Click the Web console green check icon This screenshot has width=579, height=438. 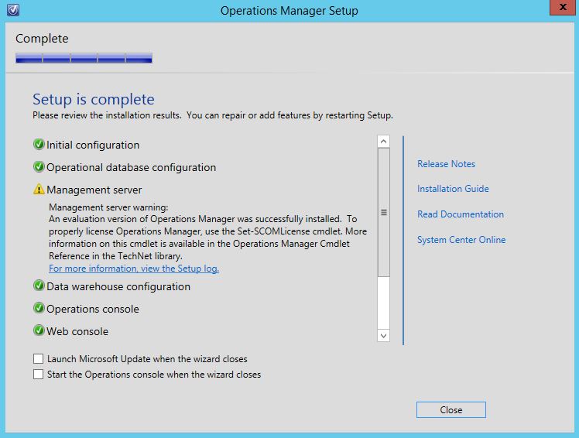pyautogui.click(x=39, y=331)
